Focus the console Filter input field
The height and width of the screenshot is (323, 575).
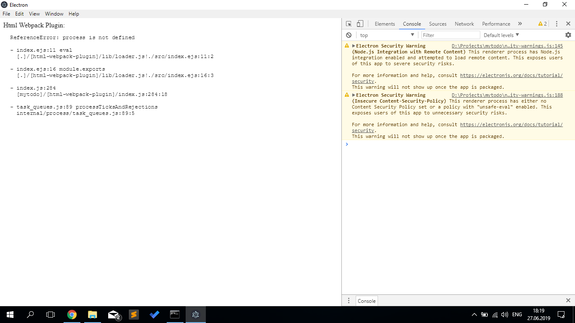[450, 35]
